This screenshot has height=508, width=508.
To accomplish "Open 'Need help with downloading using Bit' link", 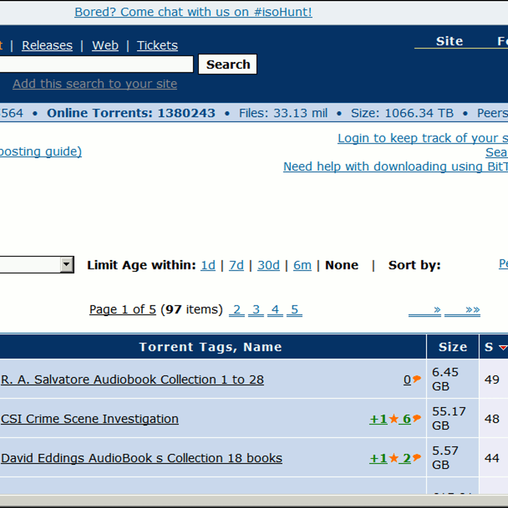I will coord(395,166).
